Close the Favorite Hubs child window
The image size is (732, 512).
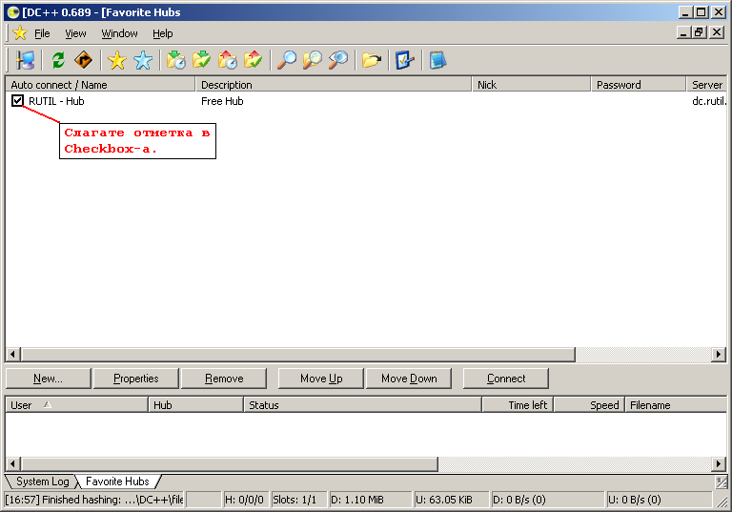click(717, 32)
